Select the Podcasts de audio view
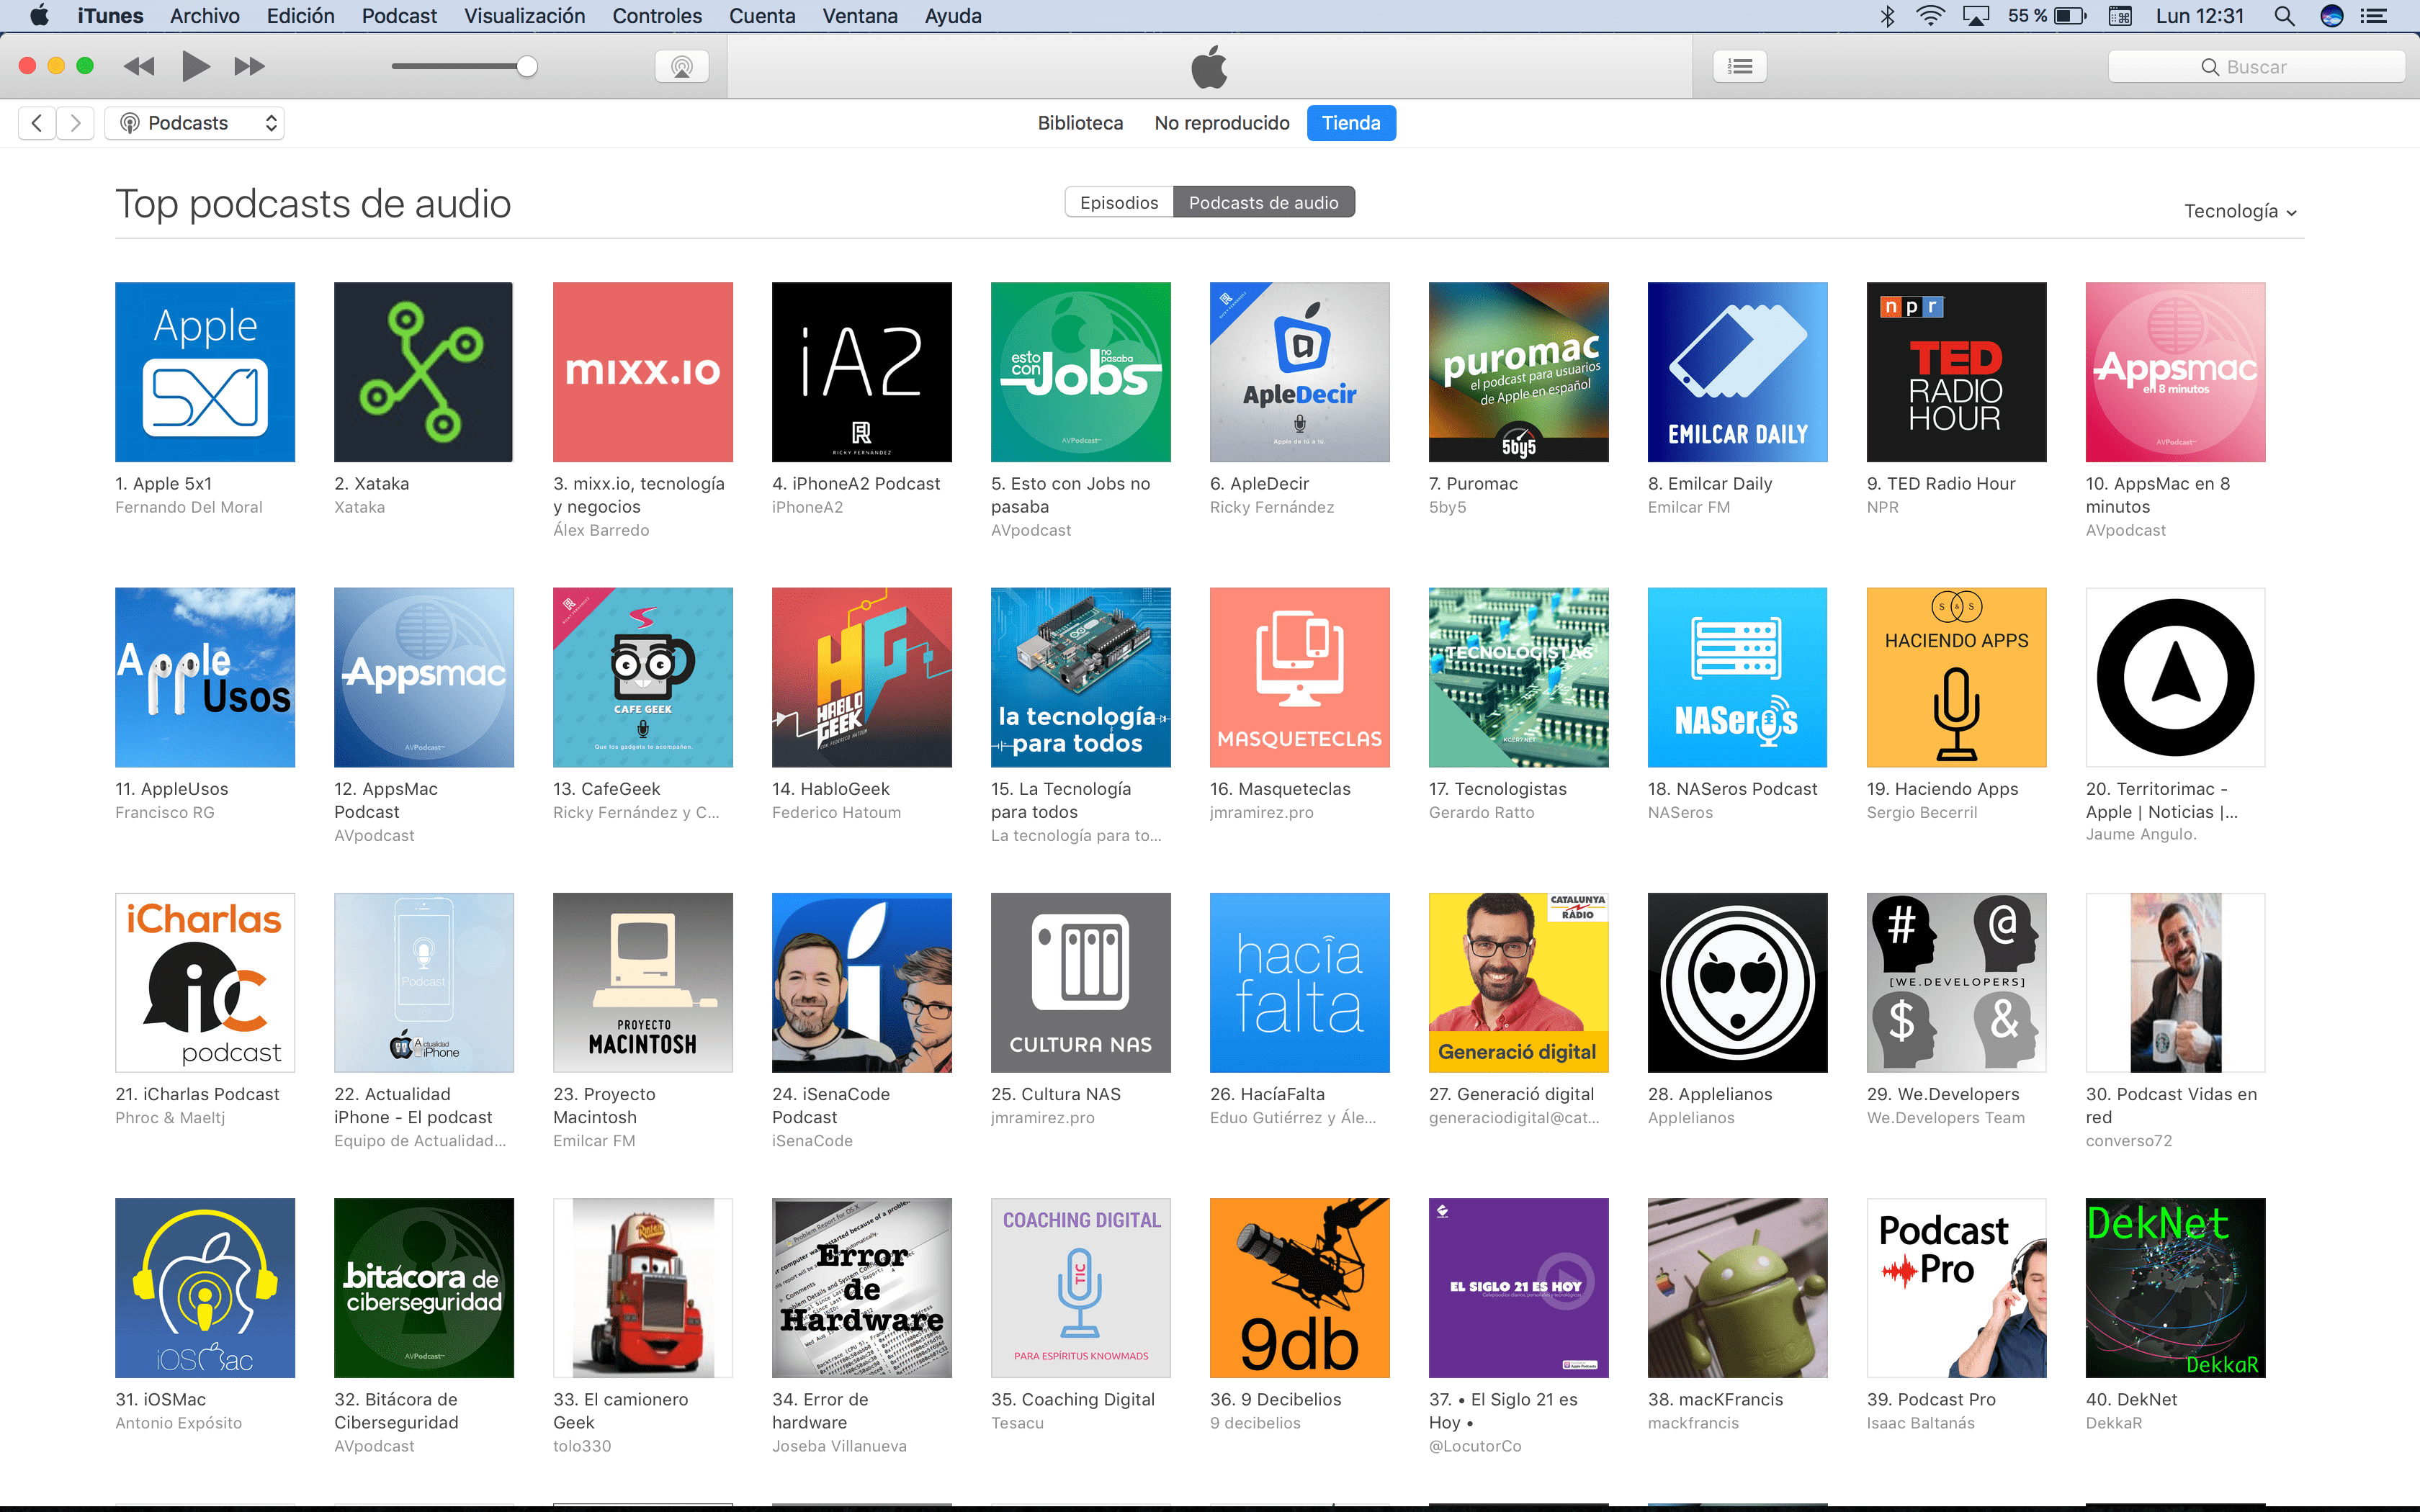 pos(1264,201)
